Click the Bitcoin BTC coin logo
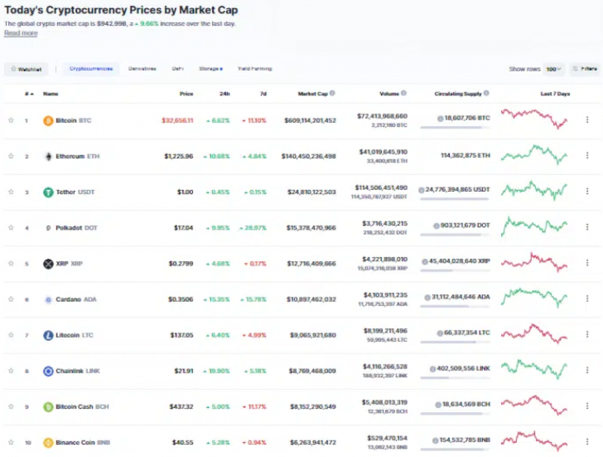The height and width of the screenshot is (457, 603). coord(48,120)
